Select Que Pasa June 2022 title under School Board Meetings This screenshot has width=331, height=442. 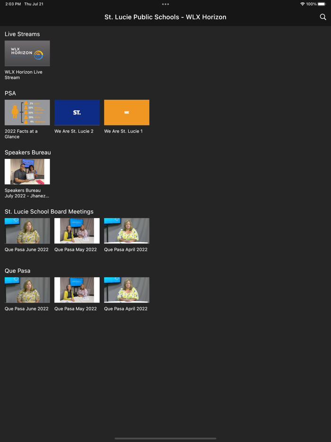[x=26, y=249]
